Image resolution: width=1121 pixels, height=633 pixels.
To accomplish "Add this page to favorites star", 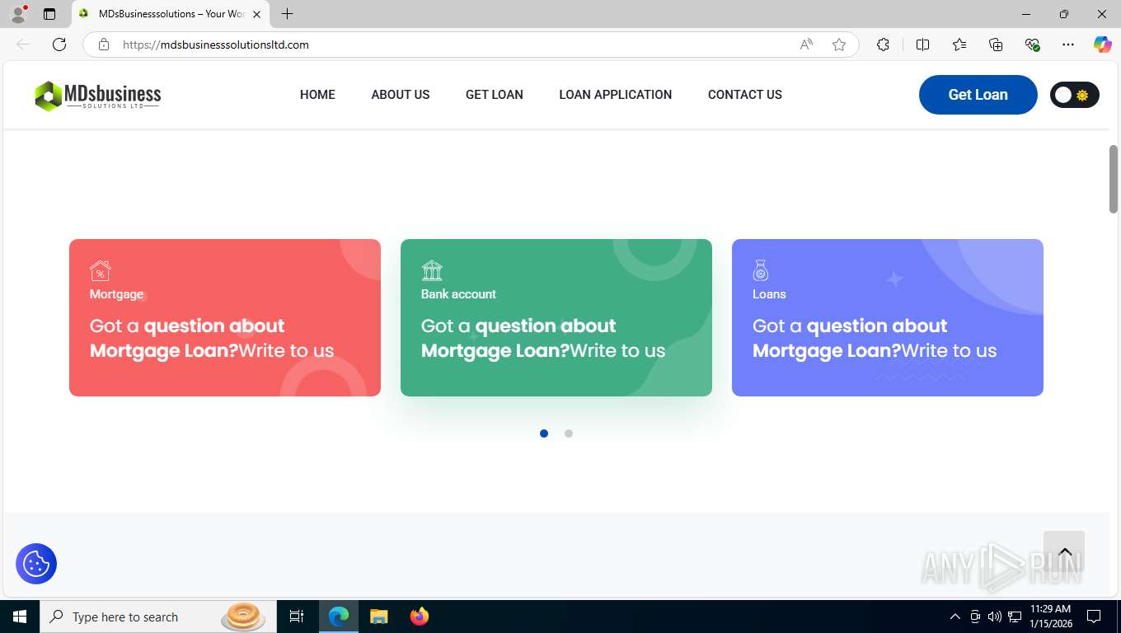I will pos(839,45).
